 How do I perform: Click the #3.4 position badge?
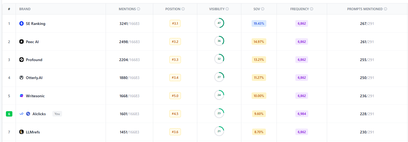click(x=175, y=78)
